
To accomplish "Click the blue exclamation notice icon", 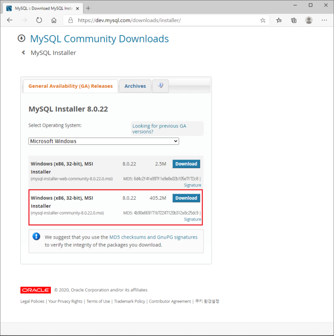I will click(x=36, y=237).
